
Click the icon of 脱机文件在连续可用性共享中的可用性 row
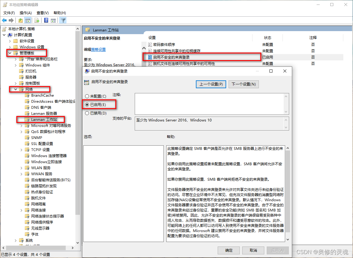pyautogui.click(x=150, y=64)
